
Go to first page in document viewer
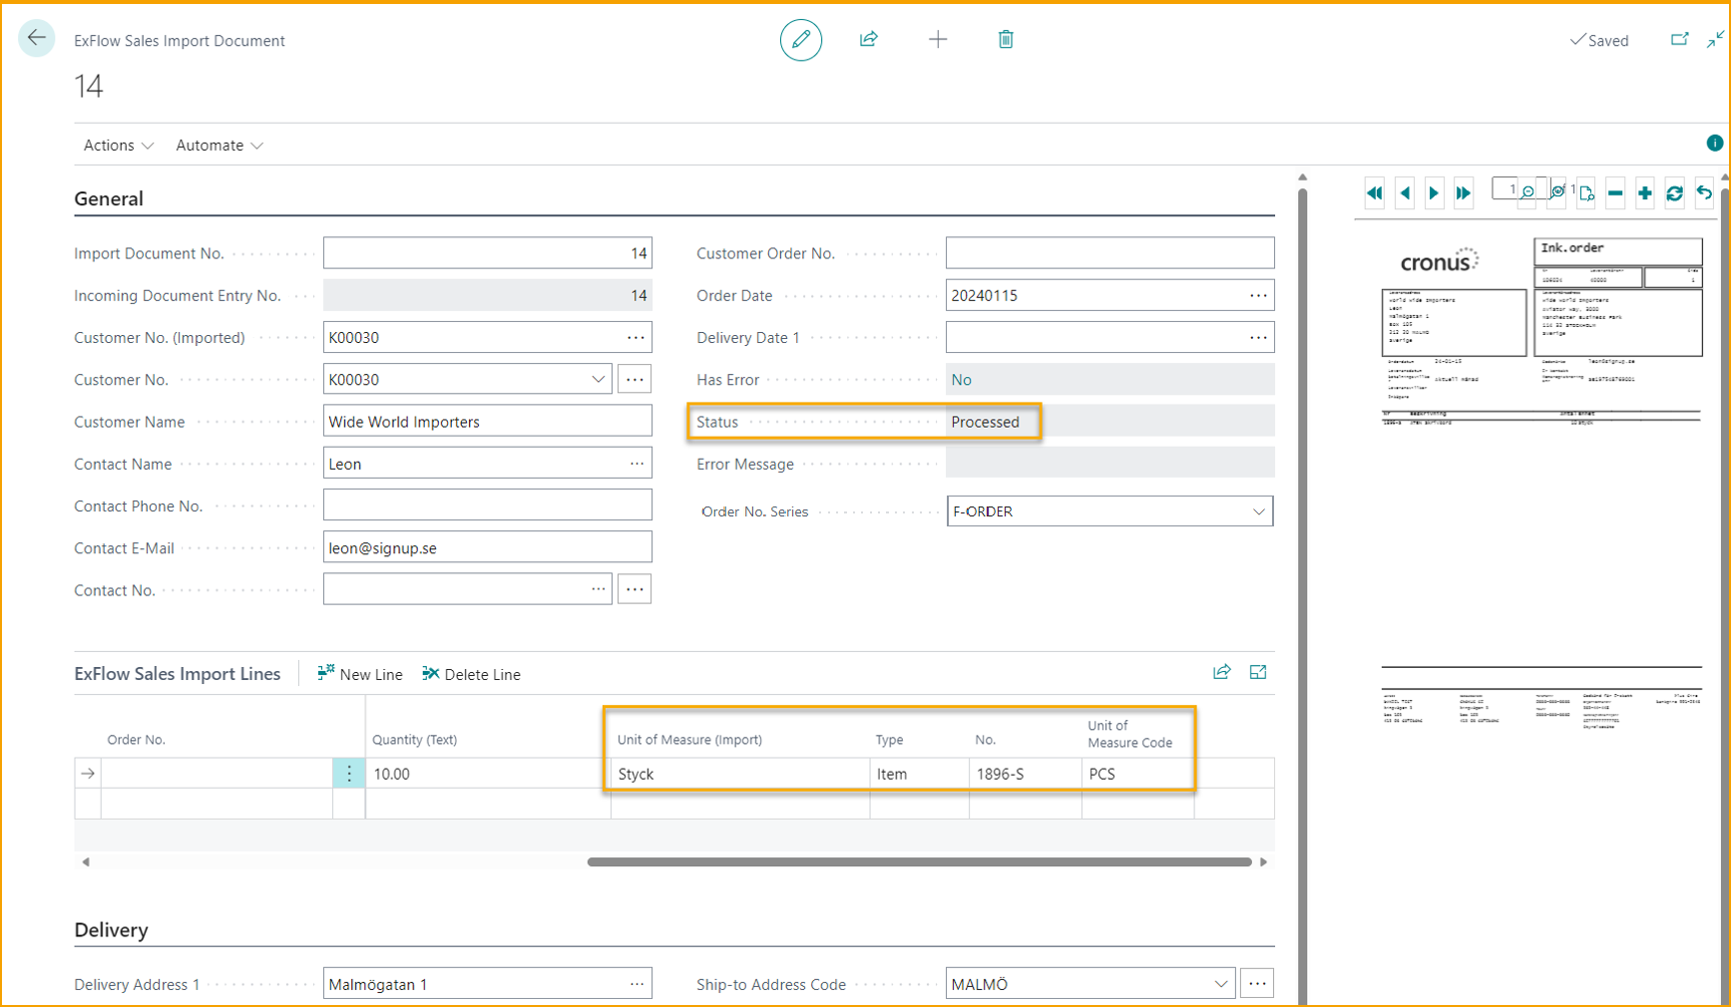[x=1375, y=193]
